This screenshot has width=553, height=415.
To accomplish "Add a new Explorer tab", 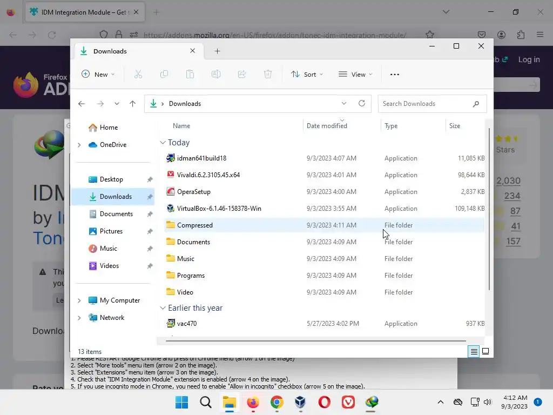I will [x=217, y=51].
